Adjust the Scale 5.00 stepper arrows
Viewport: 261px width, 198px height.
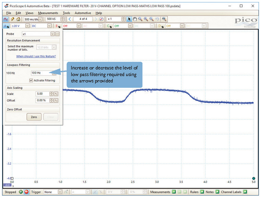(52, 94)
